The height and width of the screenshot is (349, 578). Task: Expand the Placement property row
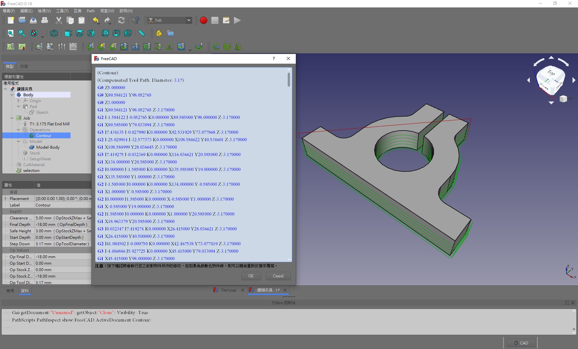[5, 198]
